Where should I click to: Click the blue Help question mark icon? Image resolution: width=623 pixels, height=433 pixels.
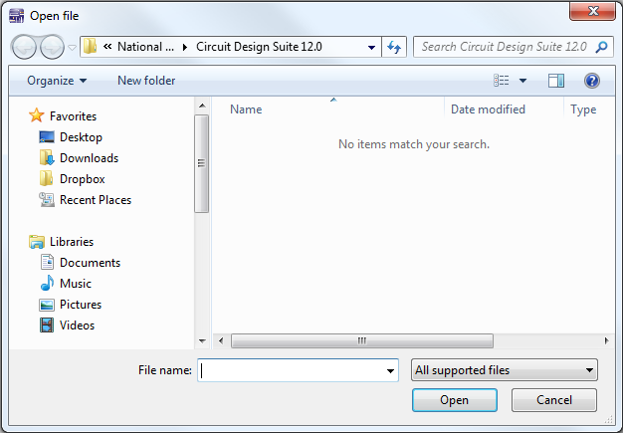(x=592, y=81)
